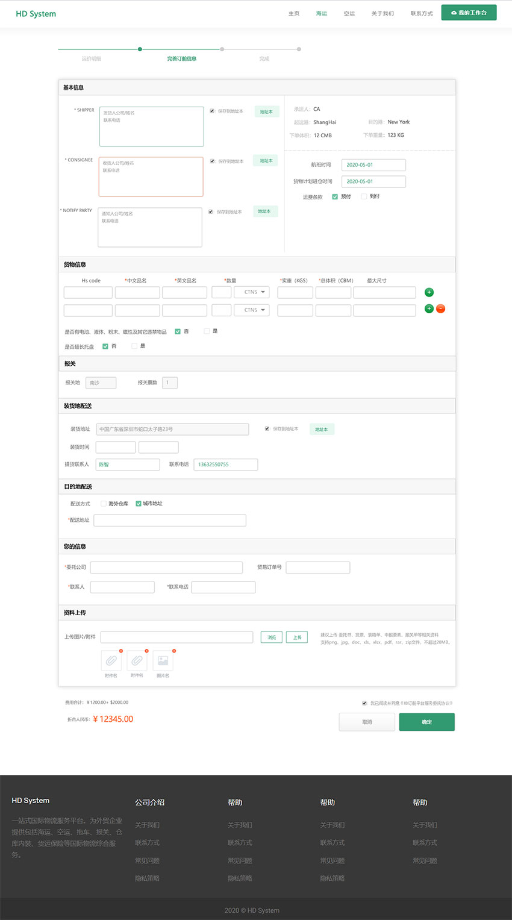Click the red minus icon to remove cargo row

(x=440, y=309)
